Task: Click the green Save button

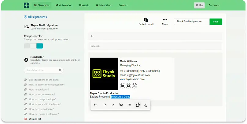Action: point(216,22)
